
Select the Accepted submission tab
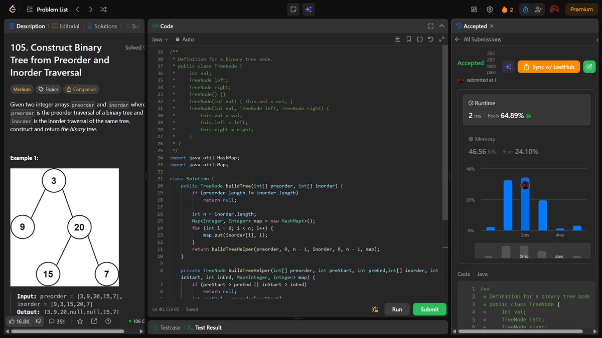point(471,26)
